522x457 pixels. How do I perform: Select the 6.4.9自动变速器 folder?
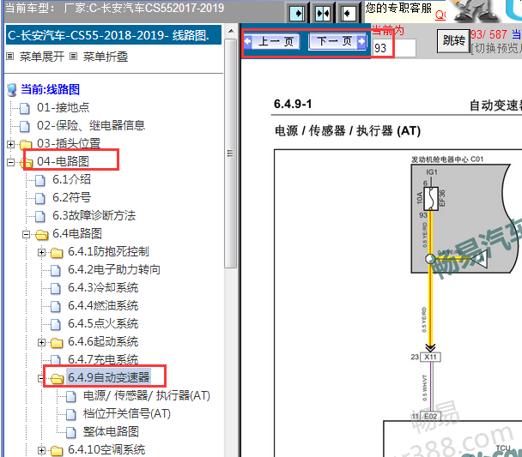click(x=108, y=377)
